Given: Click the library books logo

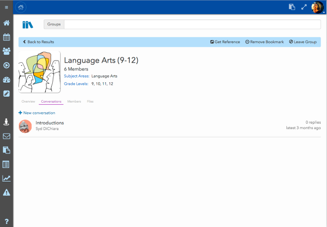Looking at the screenshot, I should pyautogui.click(x=28, y=25).
